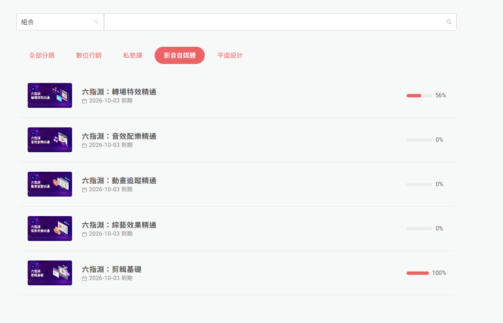Click the 0% progress bar for 音效配樂精通
The width and height of the screenshot is (503, 323).
click(x=419, y=140)
